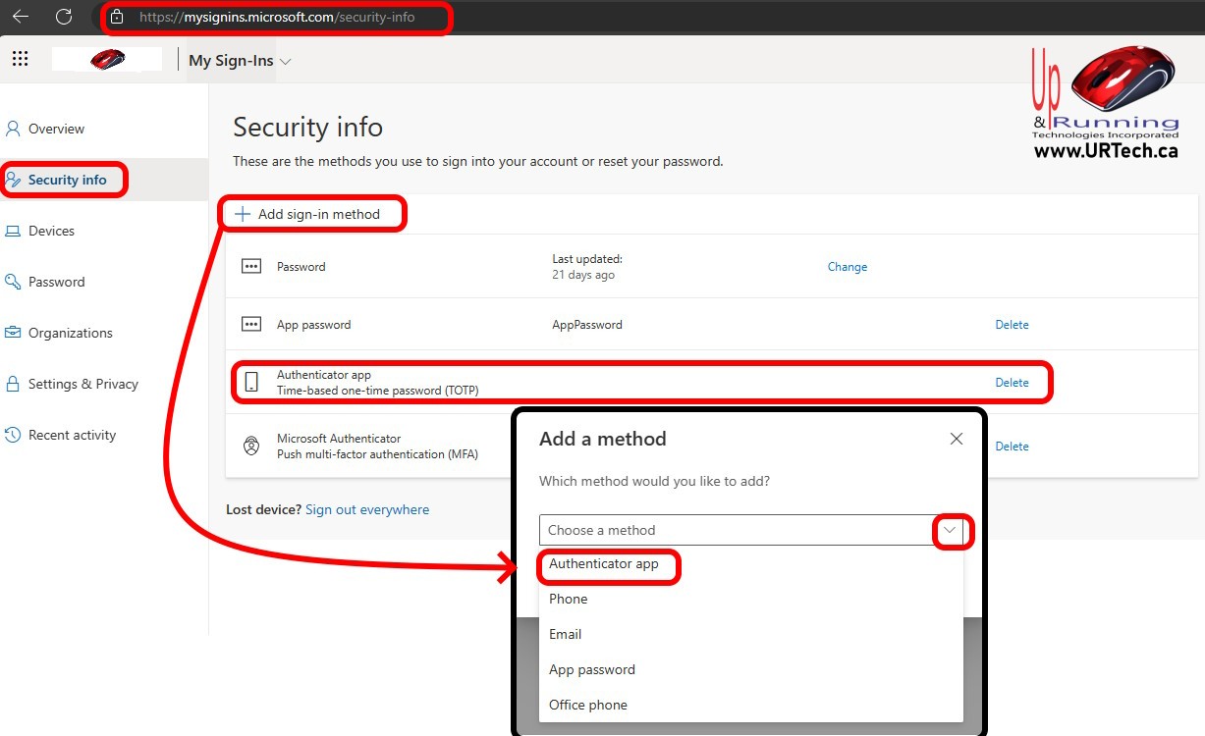Choose Email option in method list

point(565,634)
